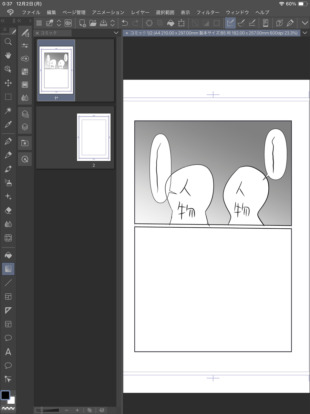The height and width of the screenshot is (414, 310).
Task: Expand save options up-down arrows
Action: point(112,23)
